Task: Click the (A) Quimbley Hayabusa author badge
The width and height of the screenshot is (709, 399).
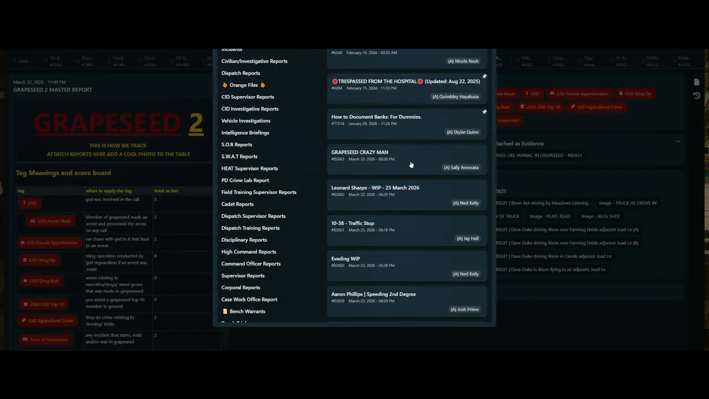Action: [455, 96]
